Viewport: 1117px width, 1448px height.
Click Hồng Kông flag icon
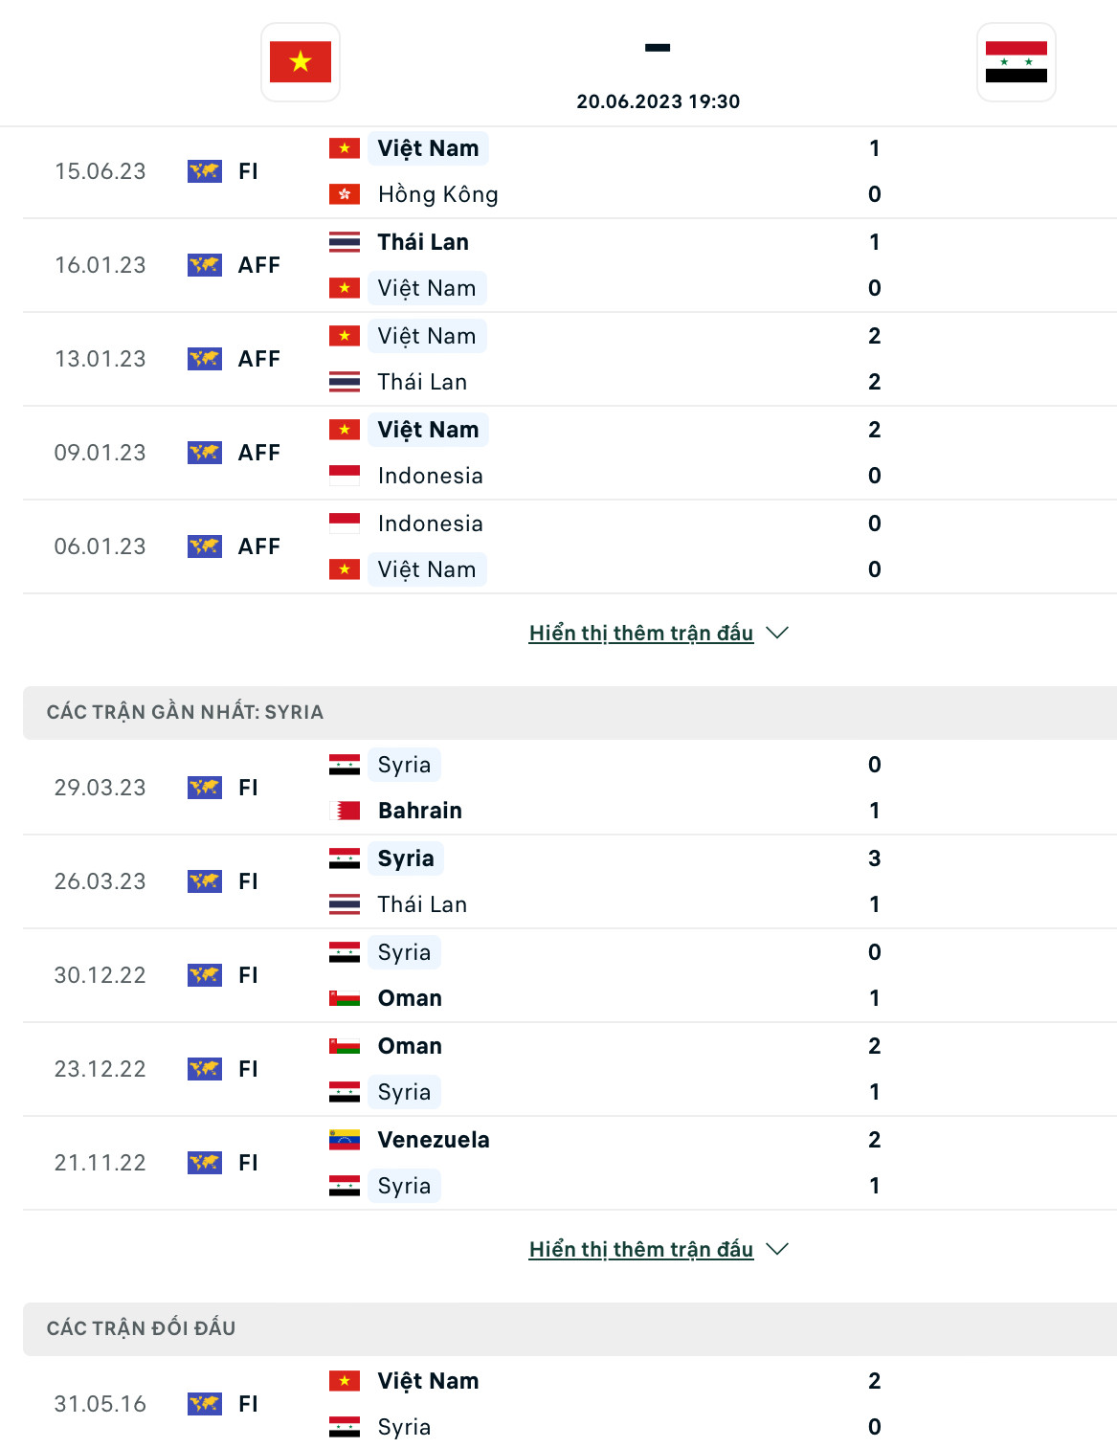coord(345,194)
